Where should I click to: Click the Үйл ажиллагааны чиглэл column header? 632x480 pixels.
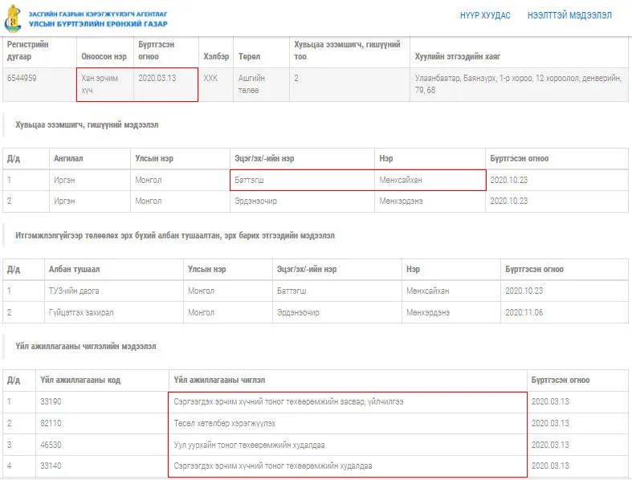point(219,380)
